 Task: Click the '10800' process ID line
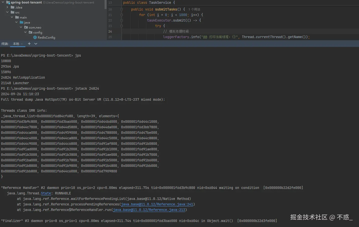pos(6,61)
